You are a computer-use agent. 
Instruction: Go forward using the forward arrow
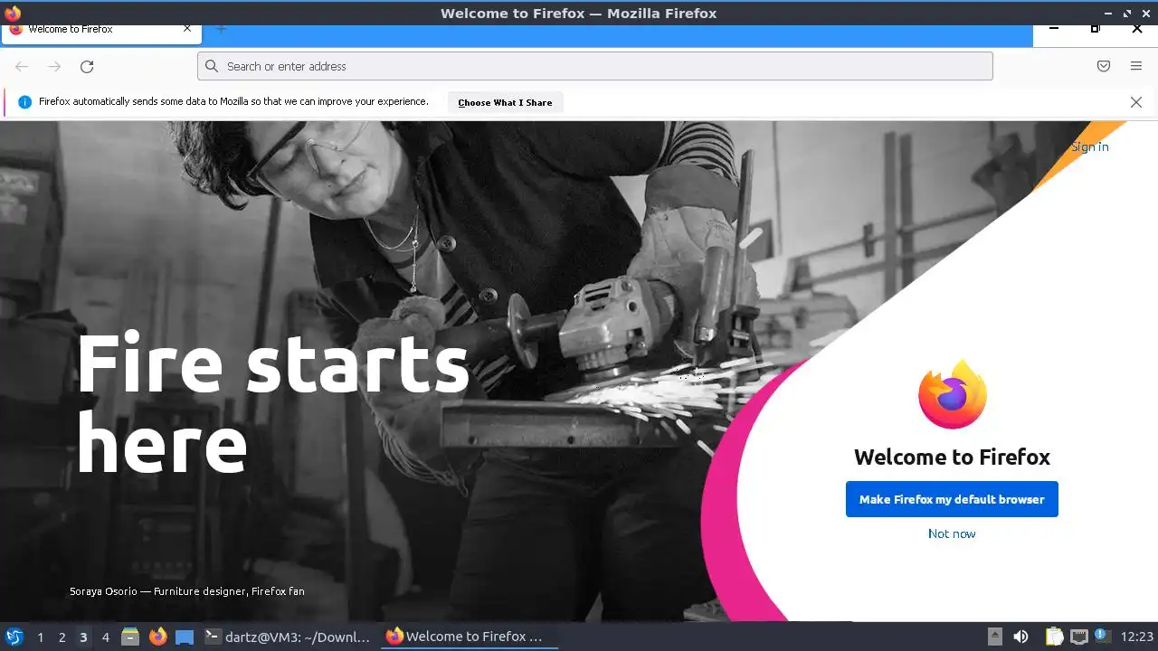[54, 66]
